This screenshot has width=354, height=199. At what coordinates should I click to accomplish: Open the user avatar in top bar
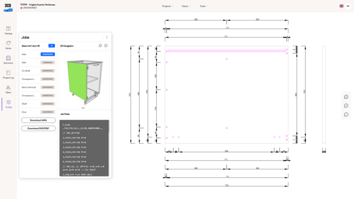pos(348,6)
